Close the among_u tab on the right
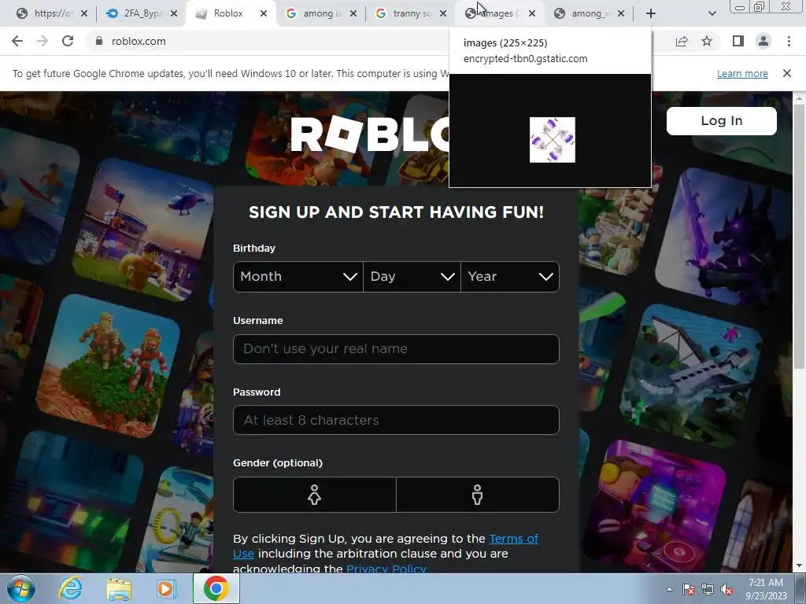806x604 pixels. coord(621,13)
